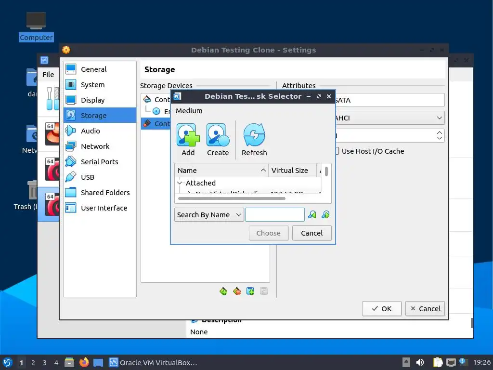Click the disabled remove attachment icon

(x=264, y=291)
